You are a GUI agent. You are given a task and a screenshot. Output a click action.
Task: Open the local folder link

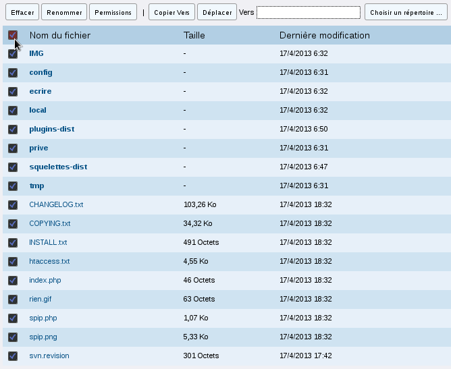(x=38, y=110)
